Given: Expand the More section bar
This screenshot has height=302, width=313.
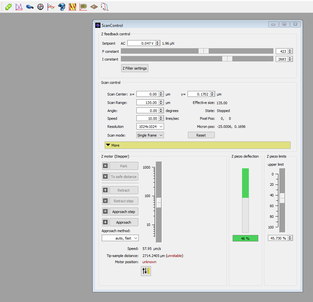Looking at the screenshot, I should (197, 145).
